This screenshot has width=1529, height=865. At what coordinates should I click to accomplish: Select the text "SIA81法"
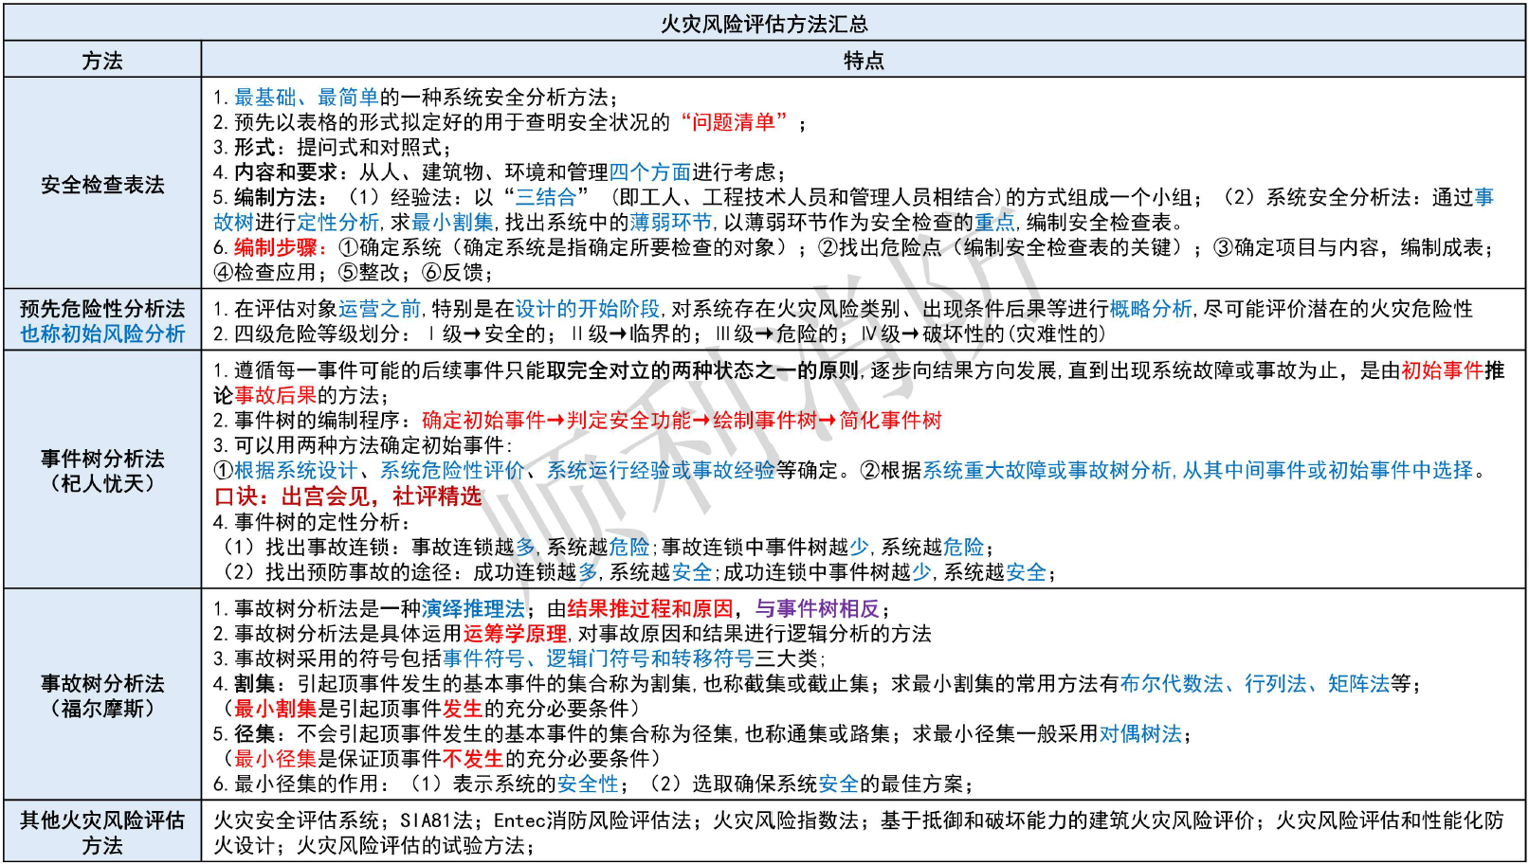436,820
